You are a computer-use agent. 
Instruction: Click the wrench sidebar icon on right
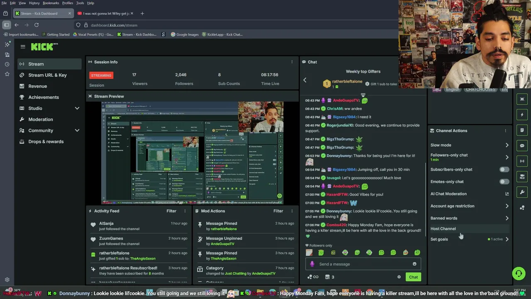[522, 192]
